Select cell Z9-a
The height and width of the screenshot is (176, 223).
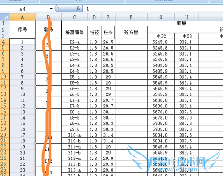click(74, 124)
